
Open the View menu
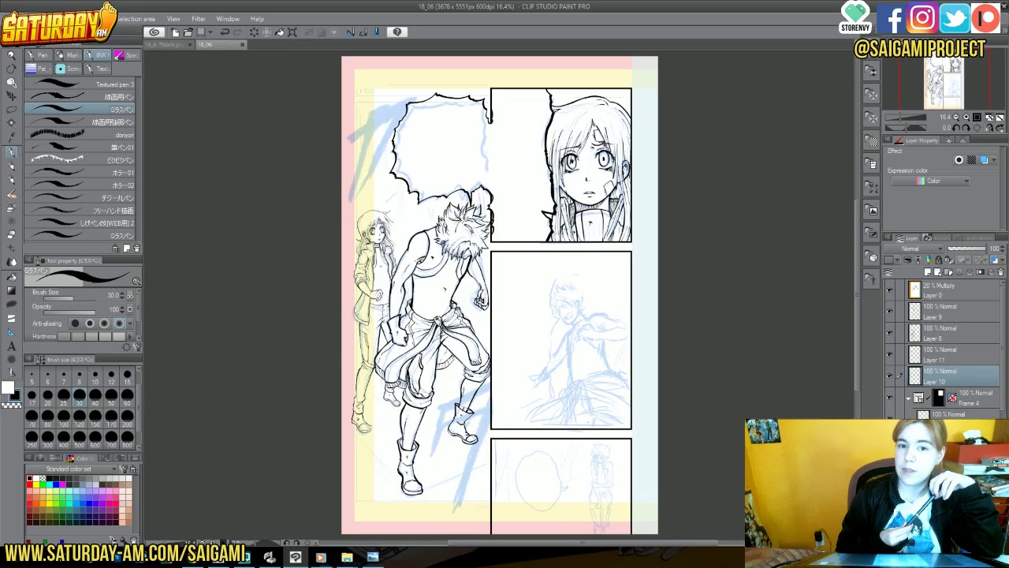point(173,19)
